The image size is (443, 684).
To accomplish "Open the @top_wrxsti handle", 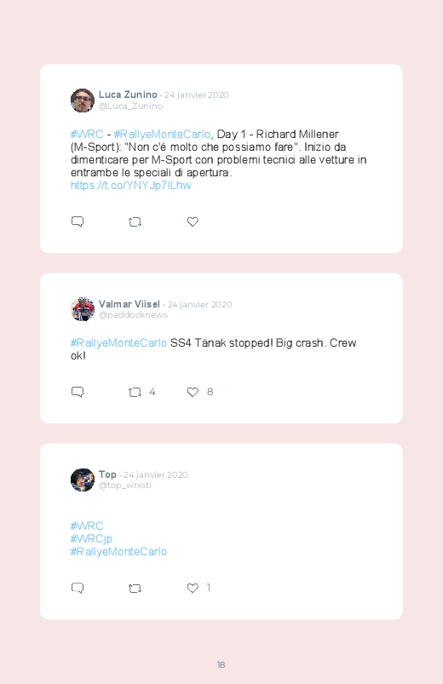I will pyautogui.click(x=125, y=485).
